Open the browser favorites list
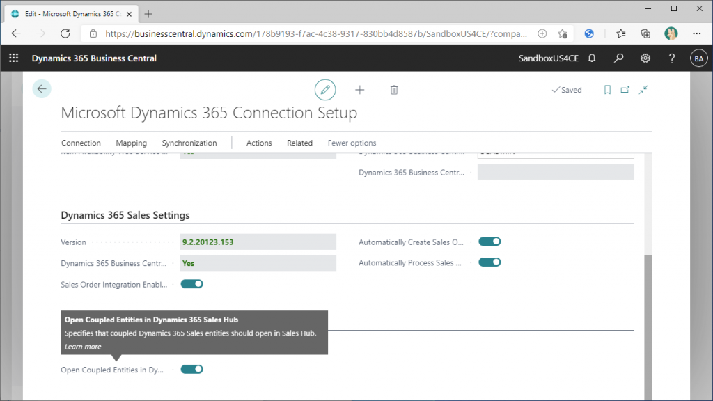This screenshot has width=713, height=401. [x=620, y=33]
